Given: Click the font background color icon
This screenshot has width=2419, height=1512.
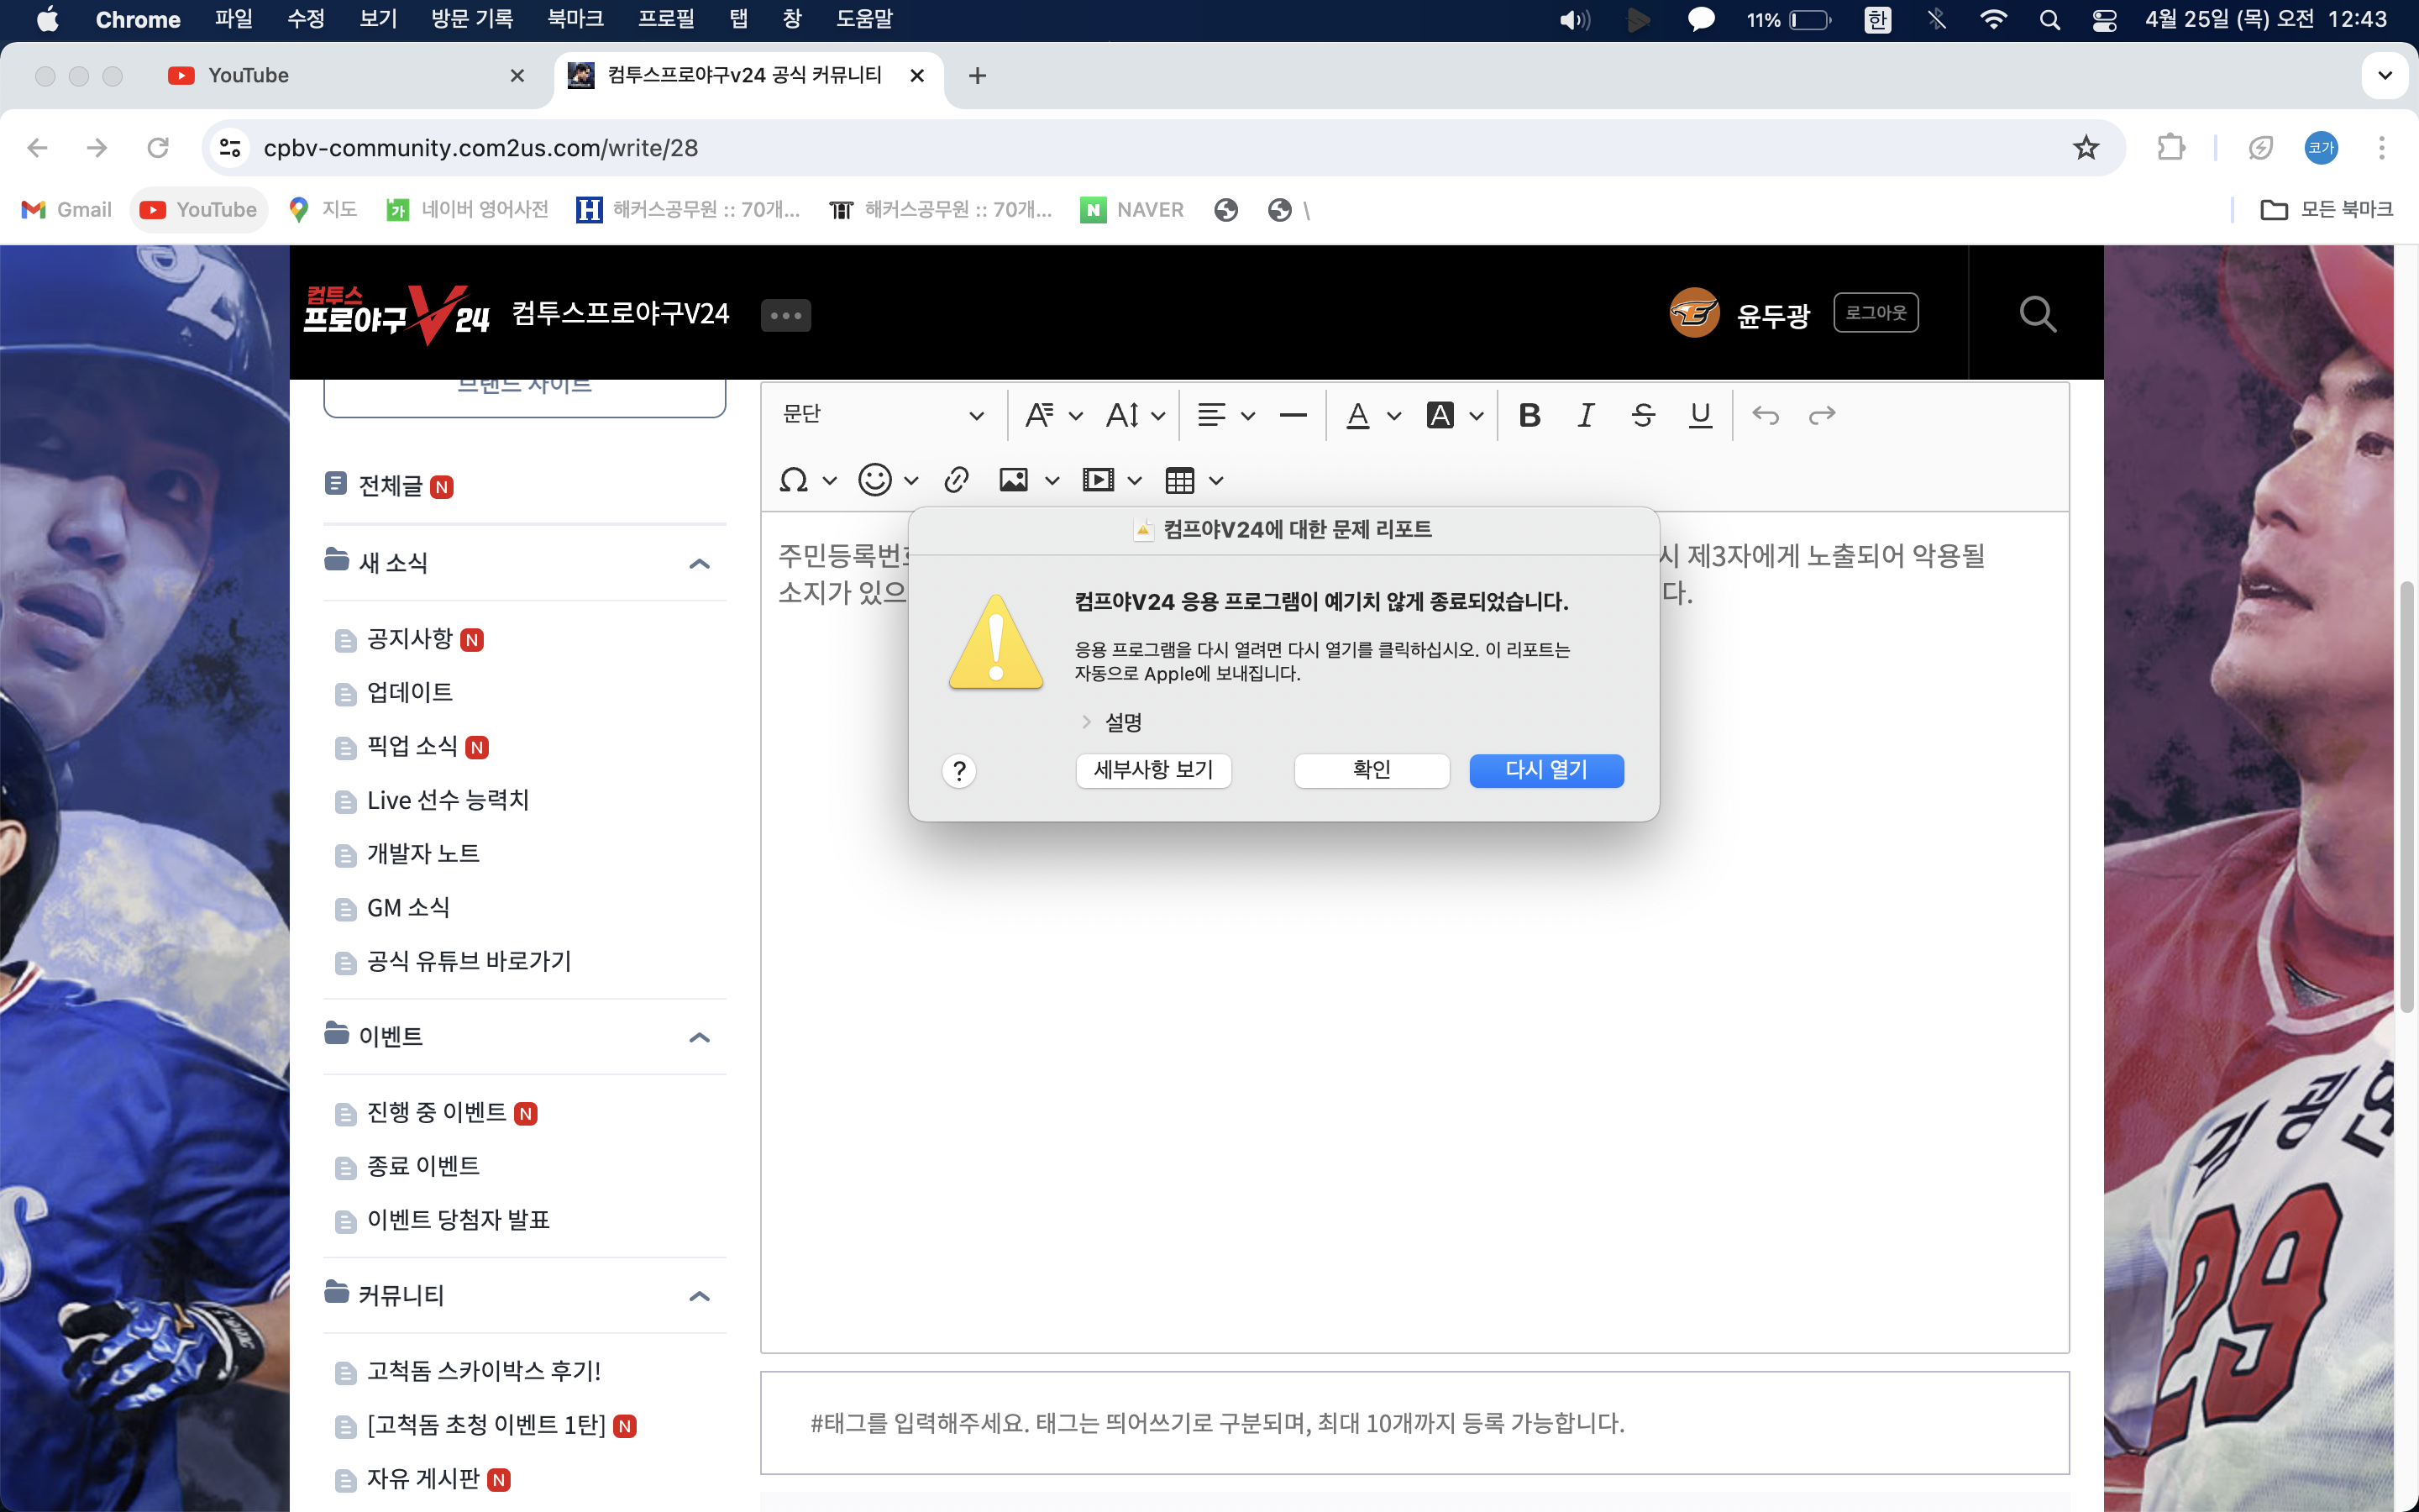Looking at the screenshot, I should click(x=1440, y=415).
